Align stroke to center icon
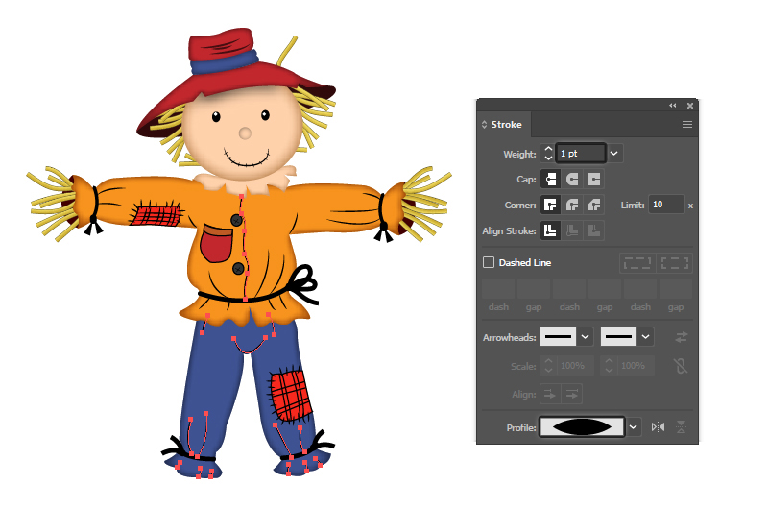 click(551, 230)
